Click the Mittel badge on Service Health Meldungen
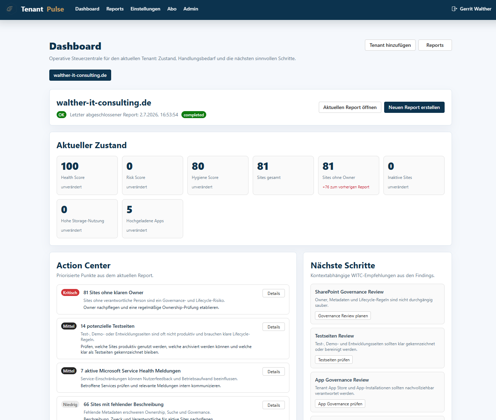The height and width of the screenshot is (420, 496). coord(69,371)
